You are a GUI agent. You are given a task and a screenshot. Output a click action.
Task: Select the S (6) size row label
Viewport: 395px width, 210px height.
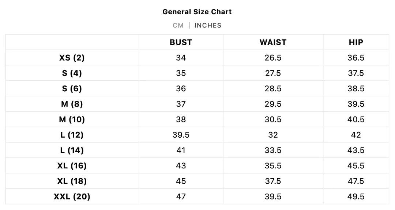tap(72, 89)
